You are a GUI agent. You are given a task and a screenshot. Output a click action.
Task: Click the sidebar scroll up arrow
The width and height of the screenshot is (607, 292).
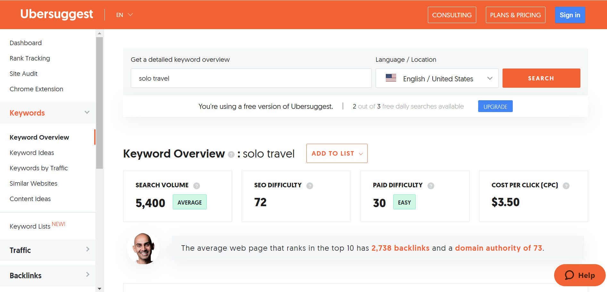pyautogui.click(x=99, y=33)
